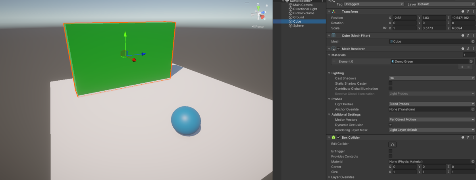Open Box Collider presets icon
This screenshot has width=476, height=180.
click(468, 137)
